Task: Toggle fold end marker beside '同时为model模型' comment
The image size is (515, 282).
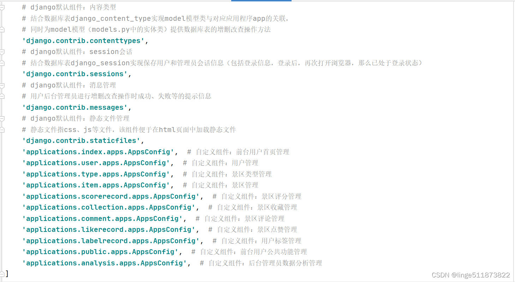Action: tap(2, 30)
